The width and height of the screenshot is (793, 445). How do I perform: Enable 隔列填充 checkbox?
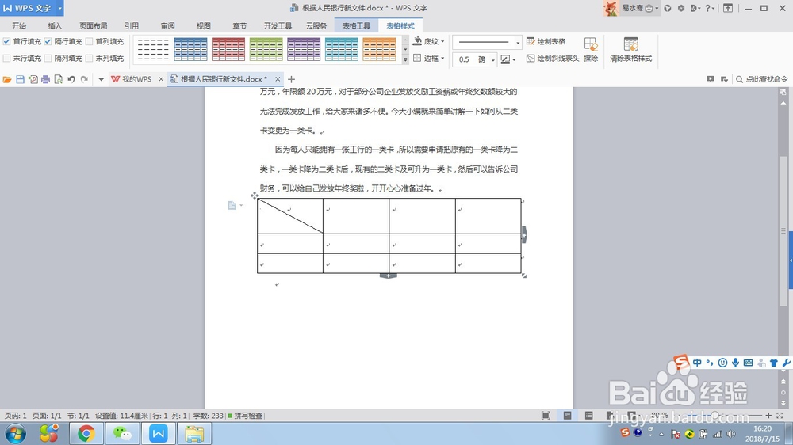(x=48, y=59)
